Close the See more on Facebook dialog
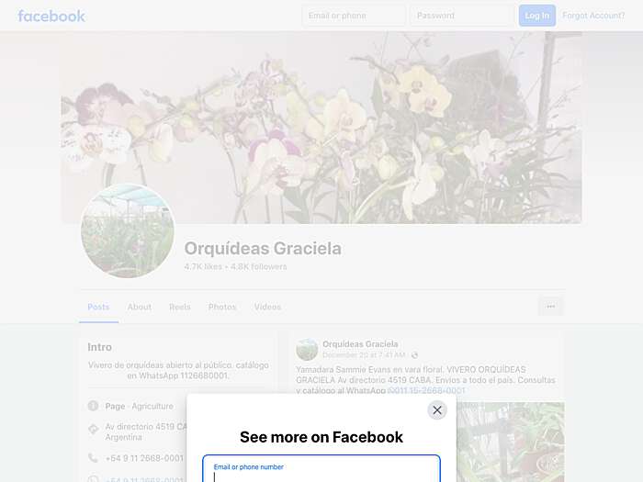Screen dimensions: 643x482 point(436,409)
